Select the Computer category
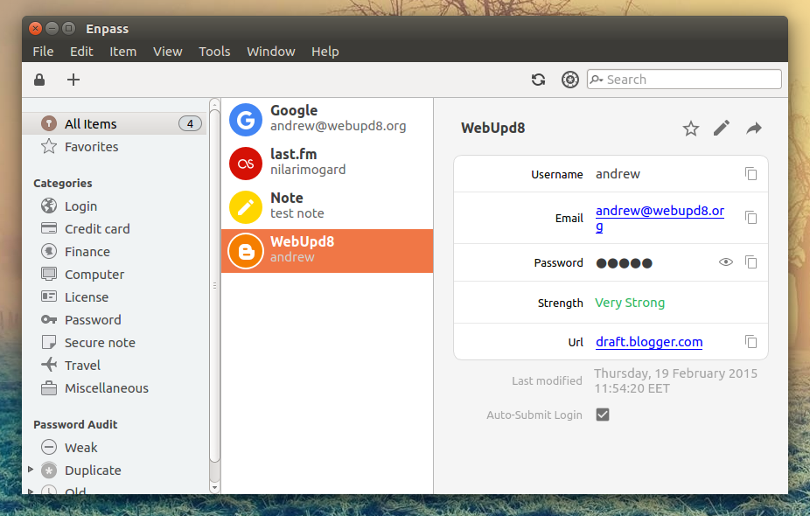The width and height of the screenshot is (810, 516). [82, 275]
